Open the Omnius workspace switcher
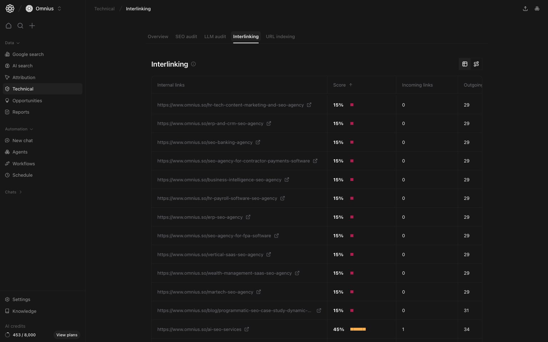Viewport: 548px width, 342px height. click(x=59, y=9)
